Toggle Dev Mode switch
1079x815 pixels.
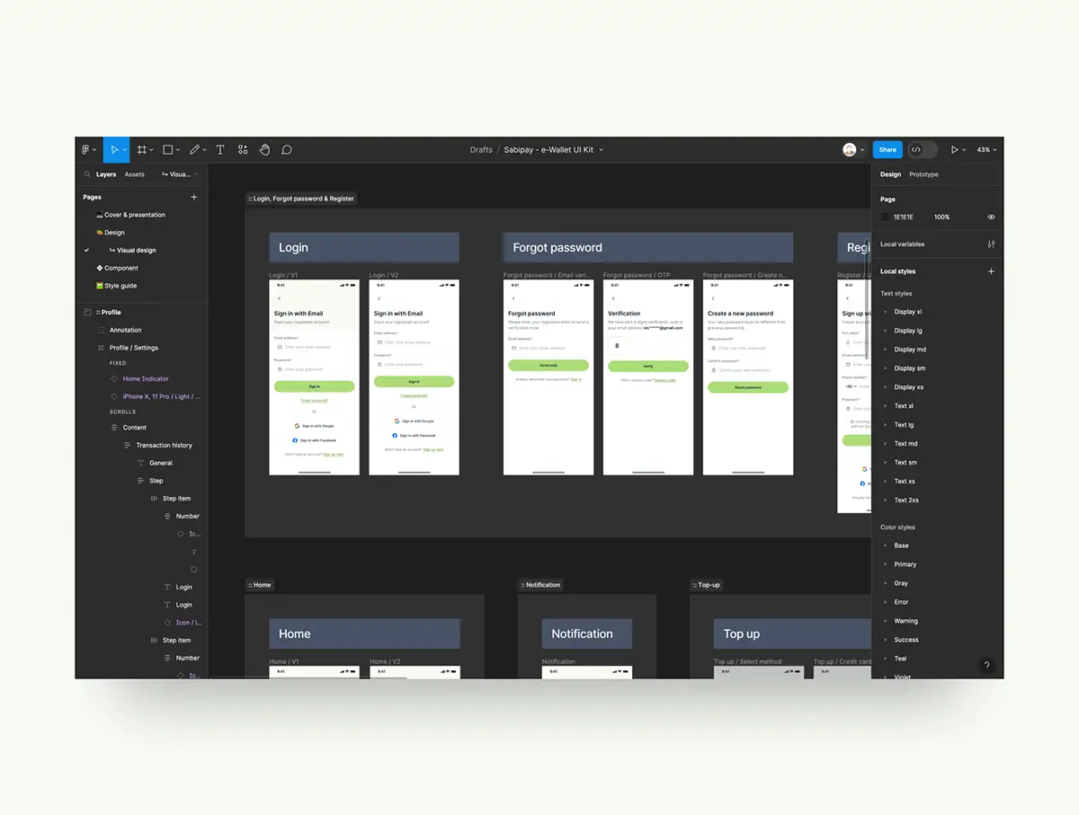pos(922,150)
